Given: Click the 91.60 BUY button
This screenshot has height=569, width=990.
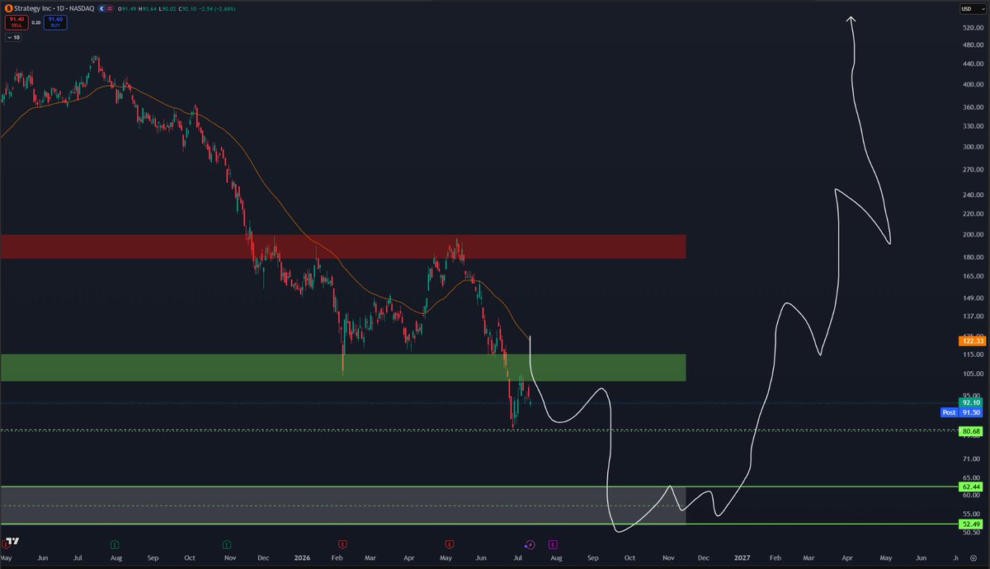Looking at the screenshot, I should tap(55, 22).
